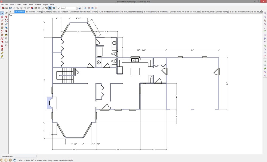Select the light blue fireplace face
The height and width of the screenshot is (162, 267).
50,103
